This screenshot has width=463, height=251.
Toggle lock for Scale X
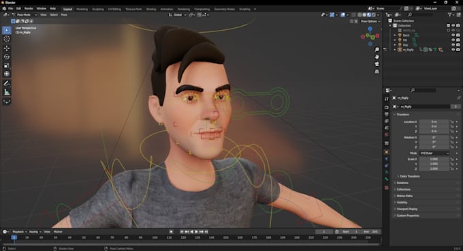click(x=452, y=159)
